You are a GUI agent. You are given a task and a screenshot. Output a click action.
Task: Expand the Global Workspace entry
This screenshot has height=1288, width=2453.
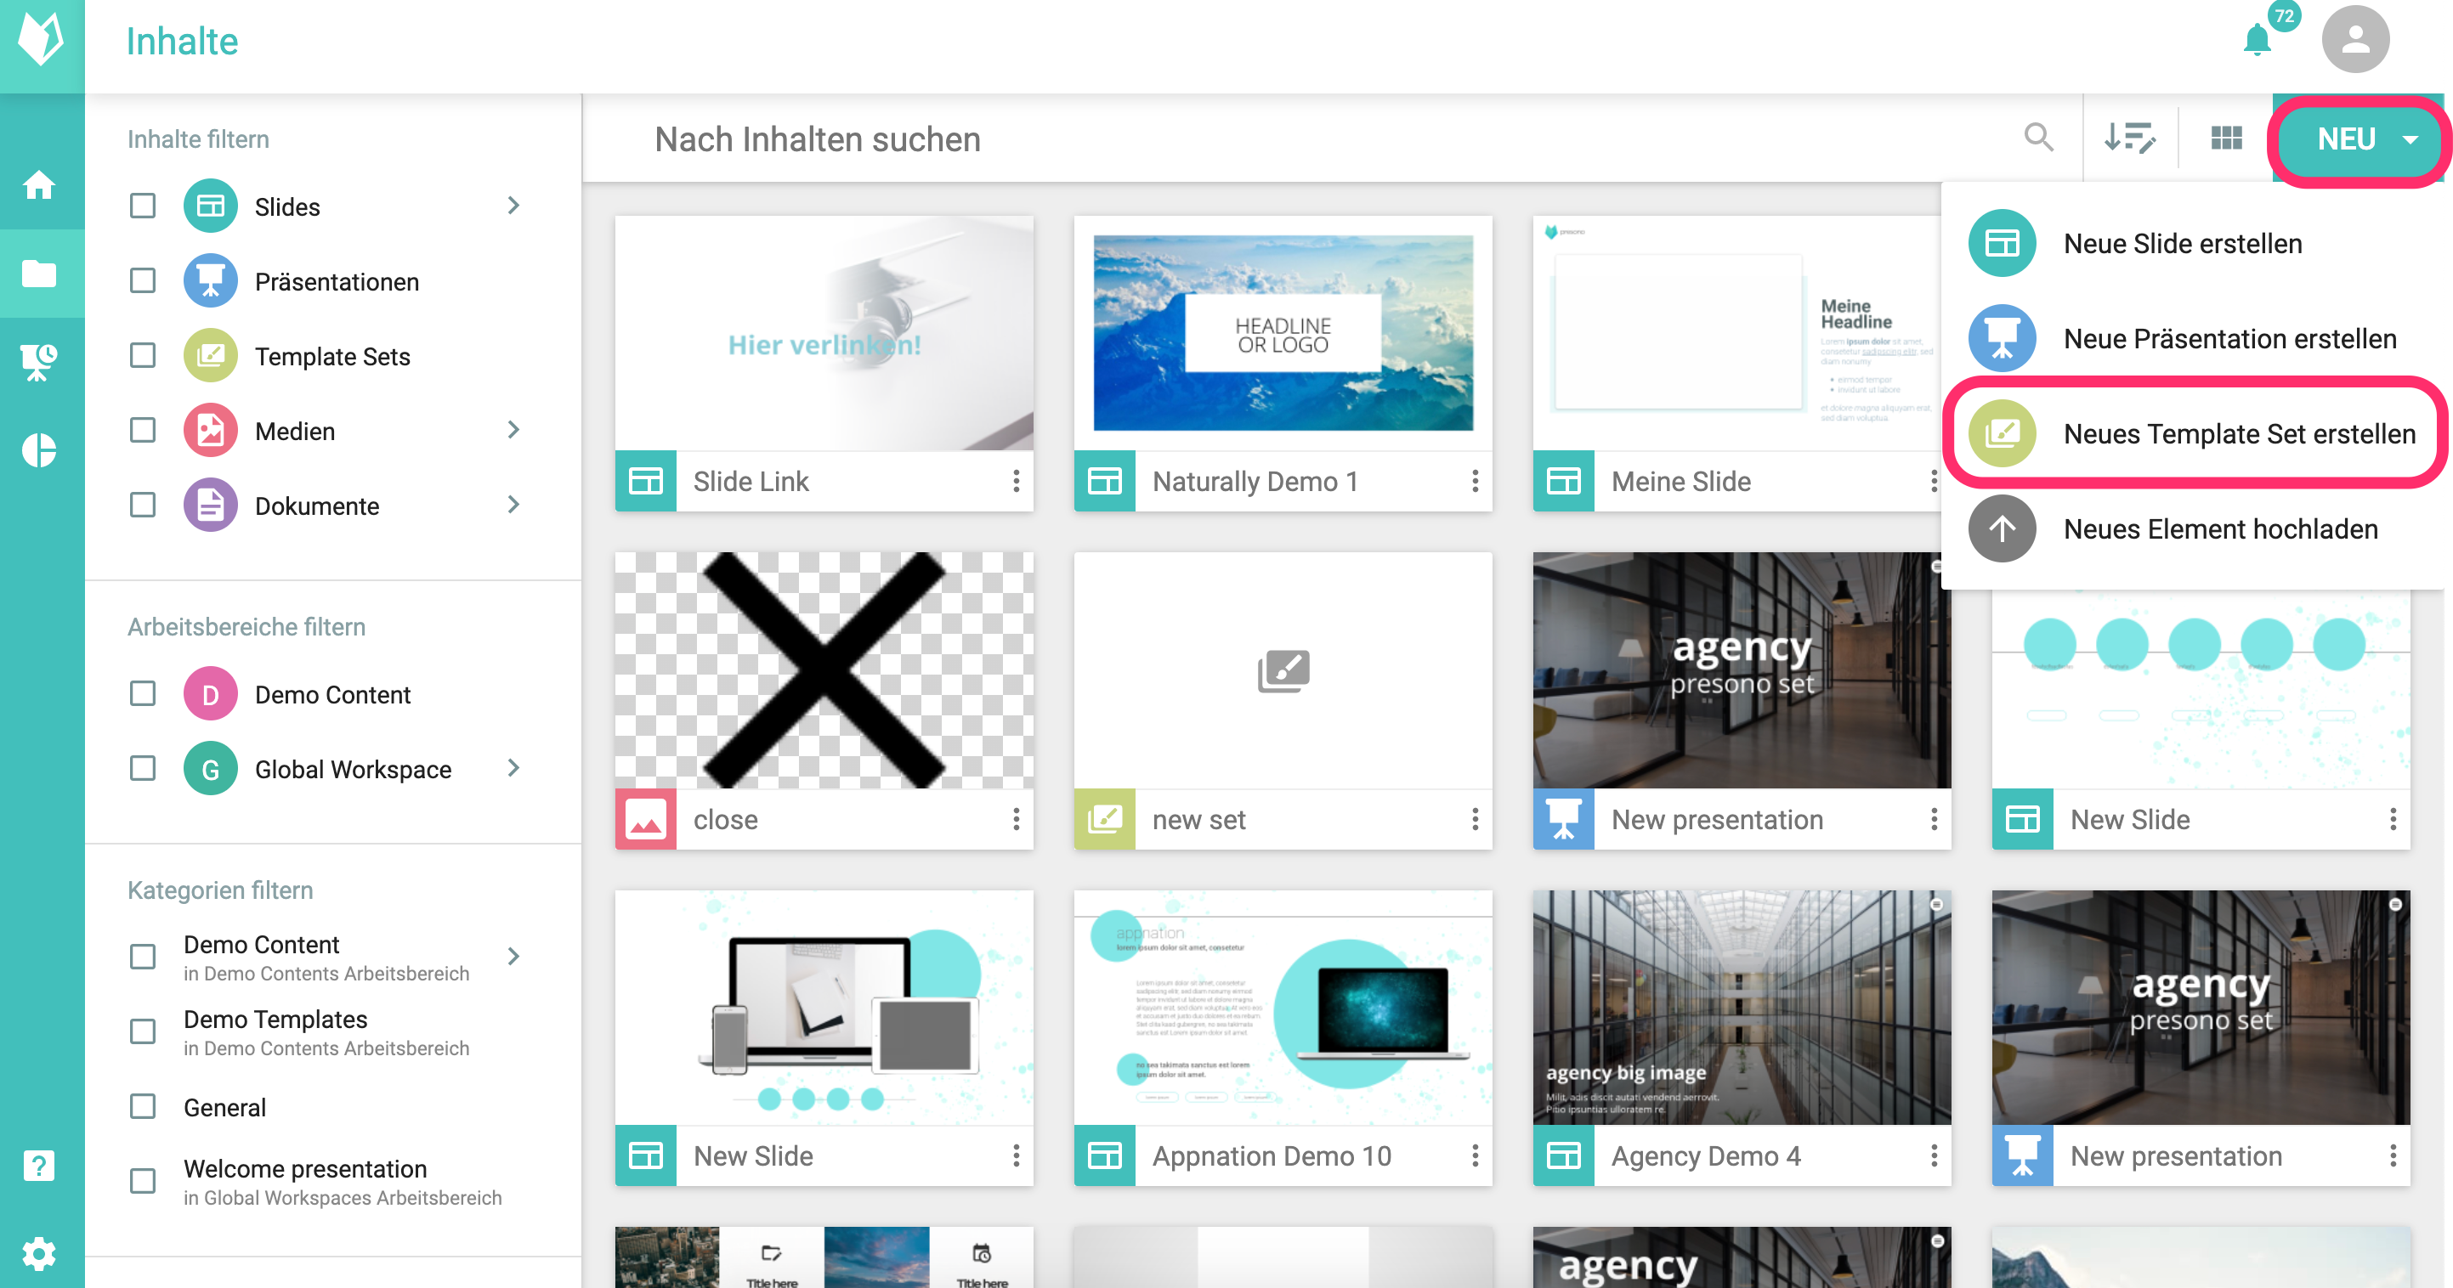coord(514,768)
